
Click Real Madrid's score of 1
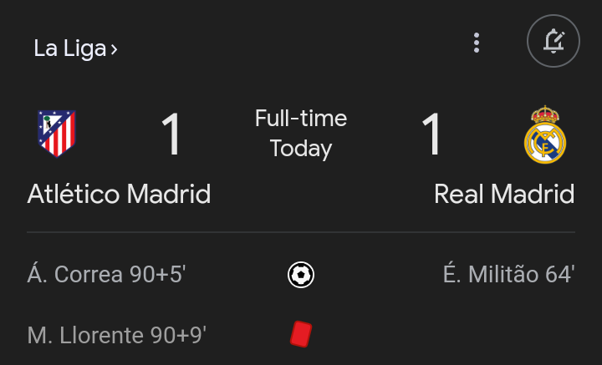click(431, 134)
